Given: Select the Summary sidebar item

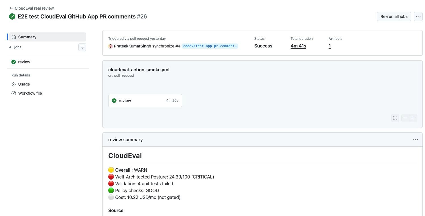Looking at the screenshot, I should 48,37.
